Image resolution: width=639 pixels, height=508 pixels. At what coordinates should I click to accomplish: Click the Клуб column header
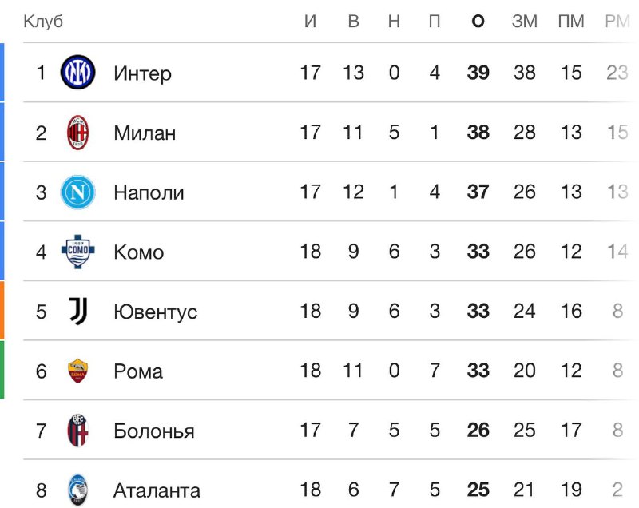[x=43, y=22]
